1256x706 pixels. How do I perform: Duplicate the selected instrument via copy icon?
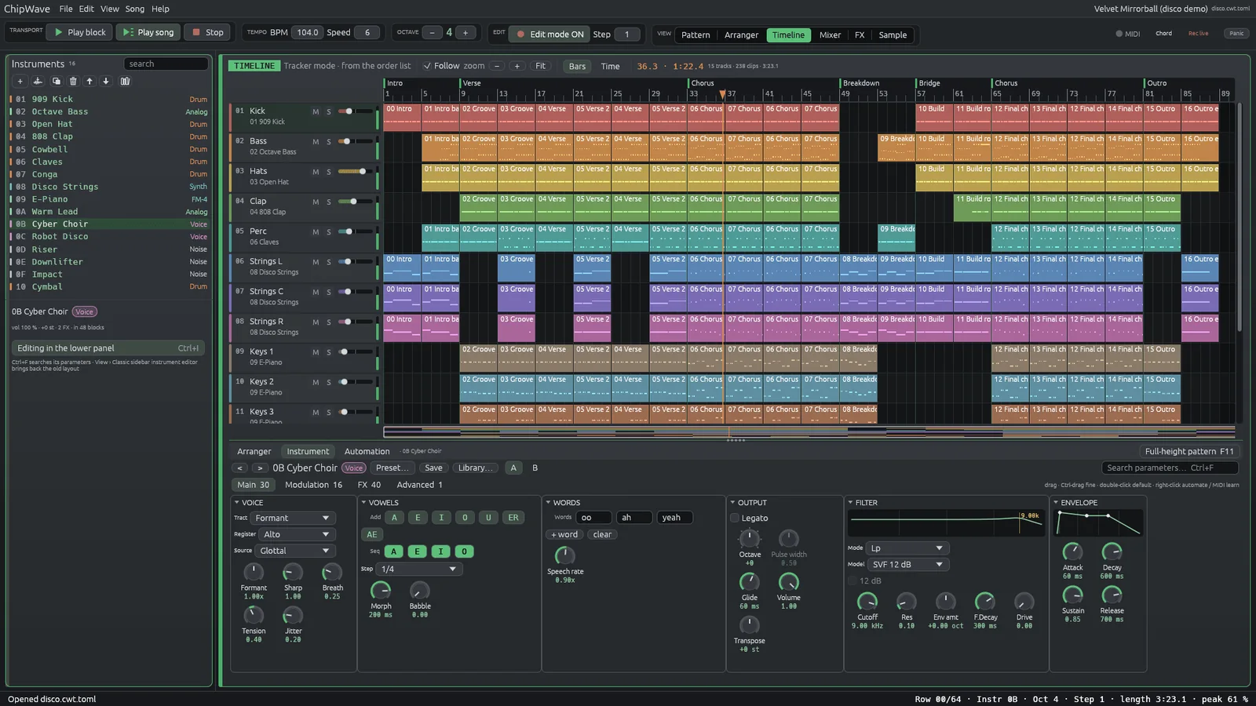tap(56, 81)
